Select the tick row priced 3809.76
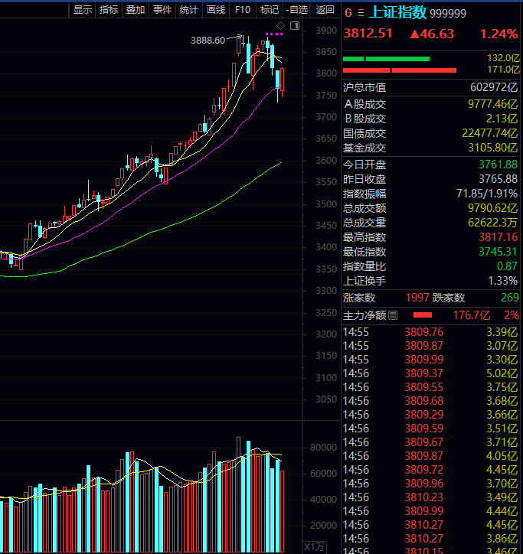Screen dimensions: 523x554 coord(431,332)
